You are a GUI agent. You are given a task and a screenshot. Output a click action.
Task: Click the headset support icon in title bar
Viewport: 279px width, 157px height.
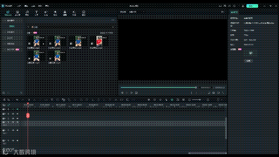click(x=234, y=6)
